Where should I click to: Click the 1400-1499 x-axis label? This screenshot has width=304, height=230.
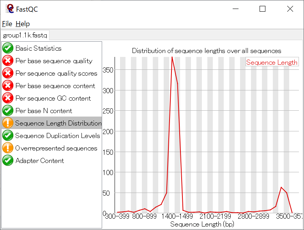177,216
